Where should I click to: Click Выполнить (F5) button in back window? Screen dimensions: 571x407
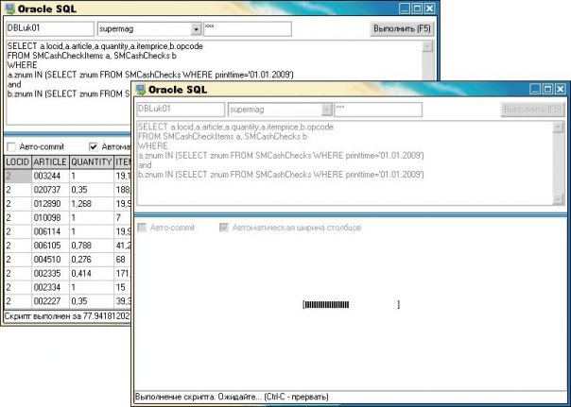click(x=402, y=28)
